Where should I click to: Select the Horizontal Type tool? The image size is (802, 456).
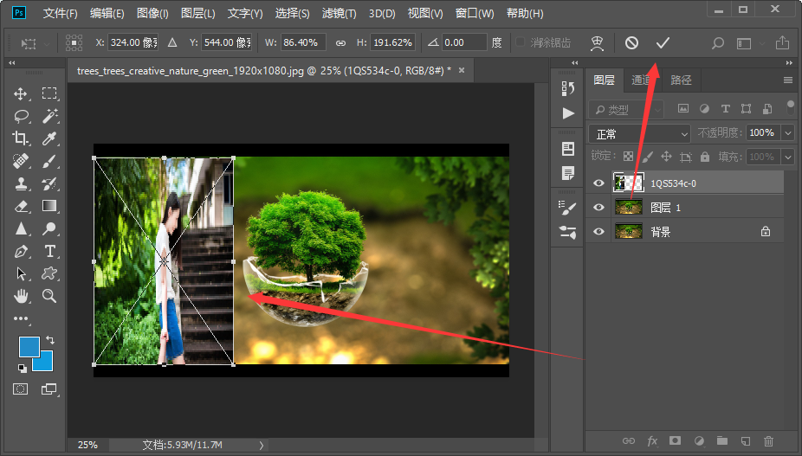point(50,251)
